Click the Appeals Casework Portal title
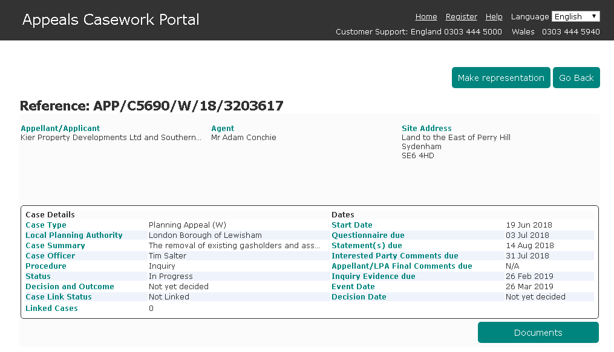 pyautogui.click(x=111, y=19)
